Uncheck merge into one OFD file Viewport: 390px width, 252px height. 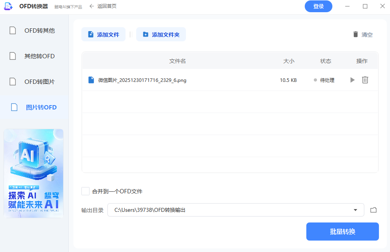85,191
